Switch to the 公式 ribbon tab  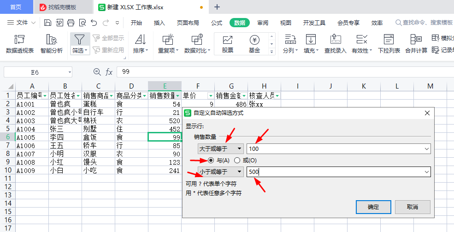(x=217, y=23)
